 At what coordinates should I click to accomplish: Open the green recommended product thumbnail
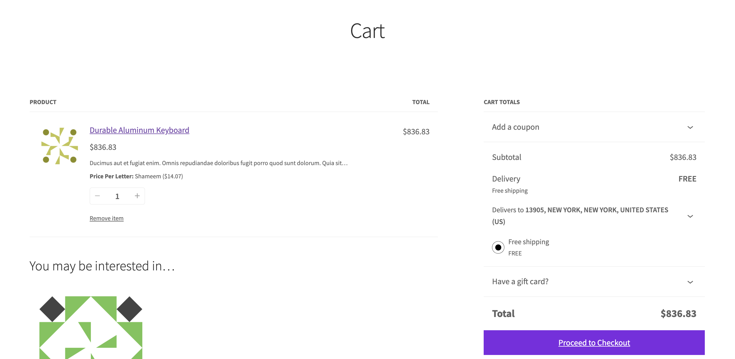pos(91,328)
